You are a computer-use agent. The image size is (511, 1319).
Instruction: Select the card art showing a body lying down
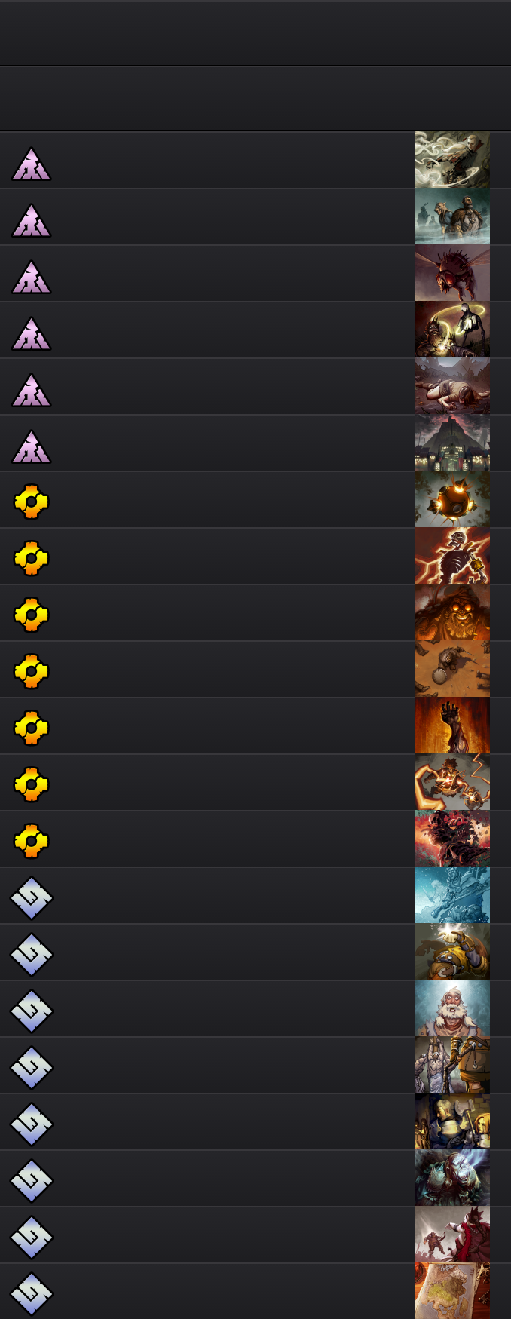pyautogui.click(x=452, y=386)
